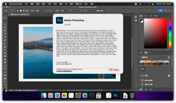Select the Horizontal Type tool

(5, 69)
